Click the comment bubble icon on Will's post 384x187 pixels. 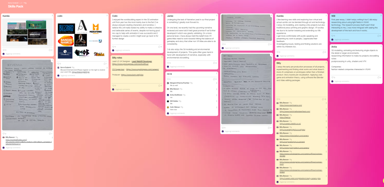(x=379, y=36)
